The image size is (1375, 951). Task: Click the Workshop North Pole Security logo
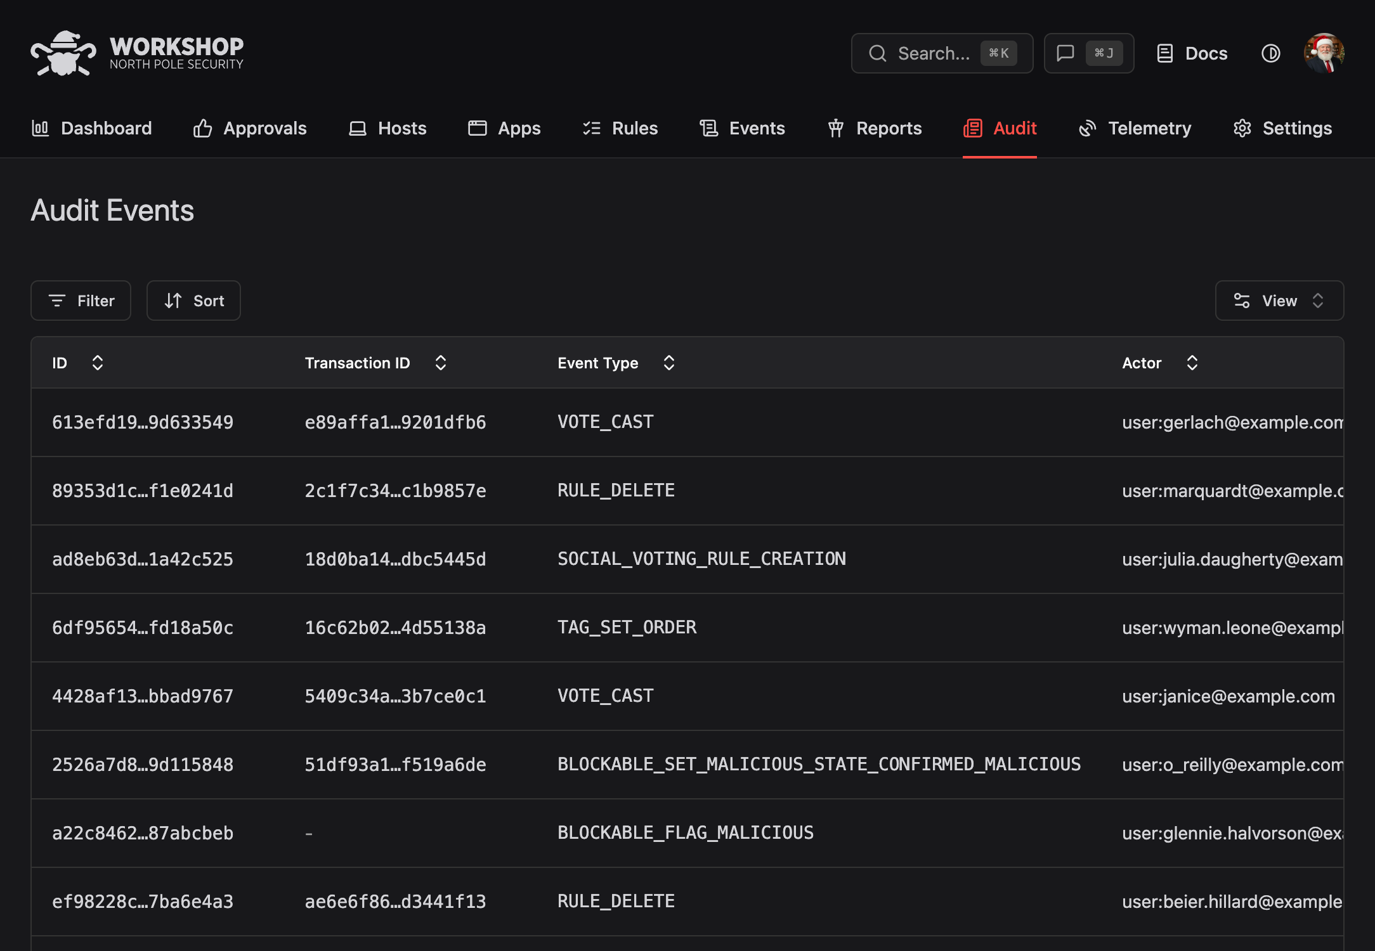(x=137, y=53)
